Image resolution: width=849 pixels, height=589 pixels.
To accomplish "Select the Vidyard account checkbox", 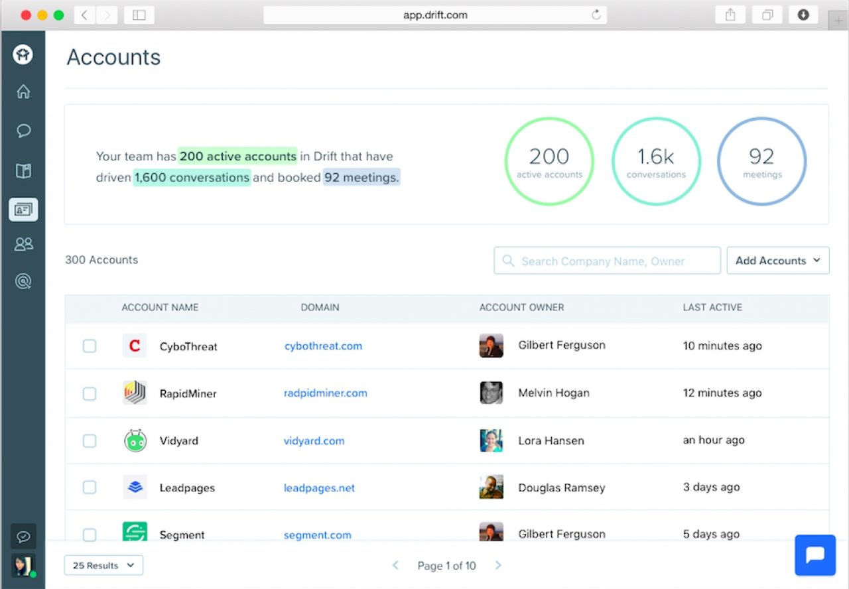I will [90, 441].
